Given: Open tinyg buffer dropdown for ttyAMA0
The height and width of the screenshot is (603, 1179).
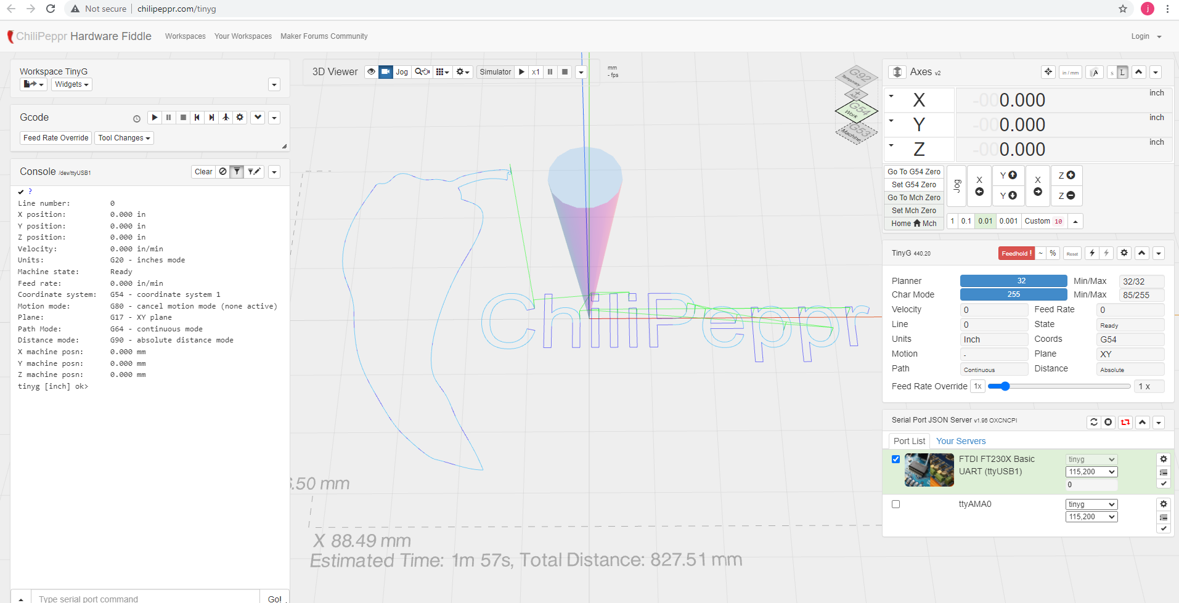Looking at the screenshot, I should (1091, 504).
